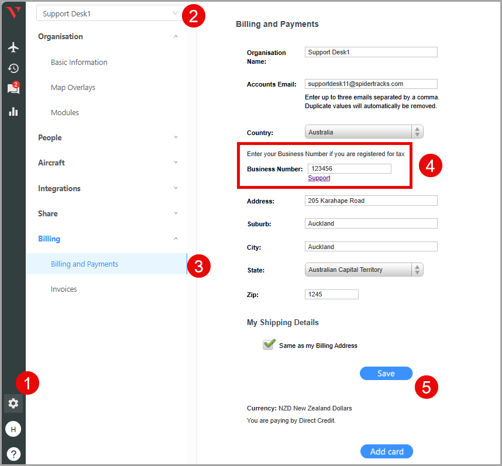This screenshot has width=502, height=466.
Task: Open the help question mark icon
Action: pyautogui.click(x=13, y=453)
